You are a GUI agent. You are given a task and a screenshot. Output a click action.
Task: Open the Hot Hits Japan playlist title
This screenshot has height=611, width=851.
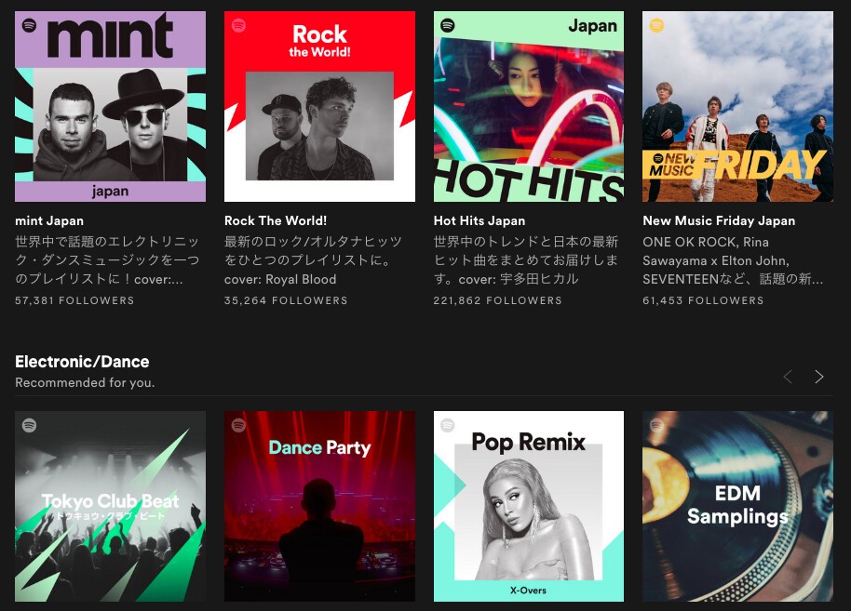tap(480, 220)
